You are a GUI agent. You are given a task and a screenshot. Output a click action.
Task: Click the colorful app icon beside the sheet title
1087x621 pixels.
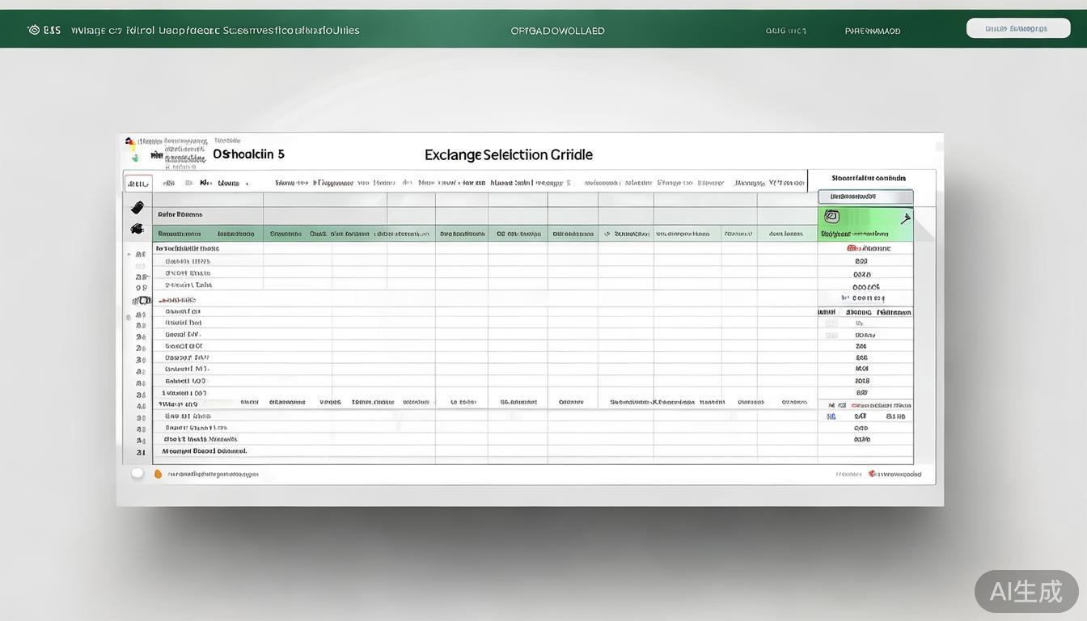pyautogui.click(x=130, y=143)
